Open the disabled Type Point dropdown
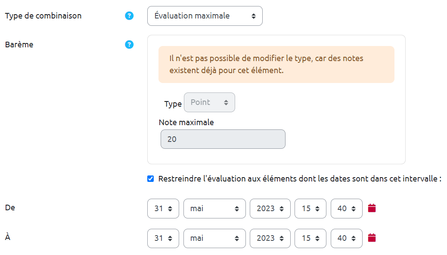 209,102
